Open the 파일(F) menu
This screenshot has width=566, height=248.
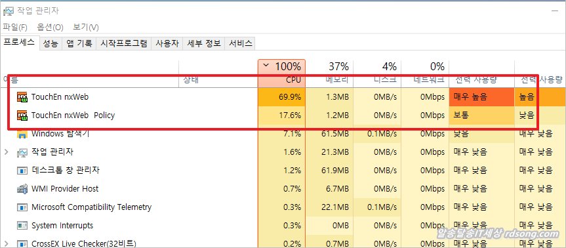pos(15,28)
